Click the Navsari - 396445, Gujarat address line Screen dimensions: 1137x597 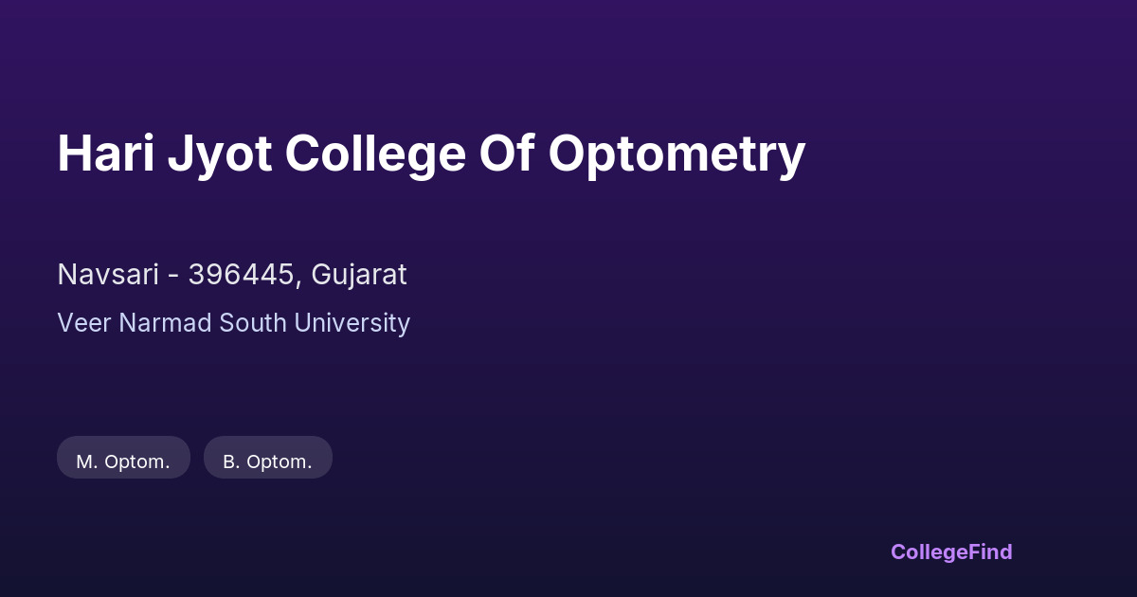pos(232,275)
